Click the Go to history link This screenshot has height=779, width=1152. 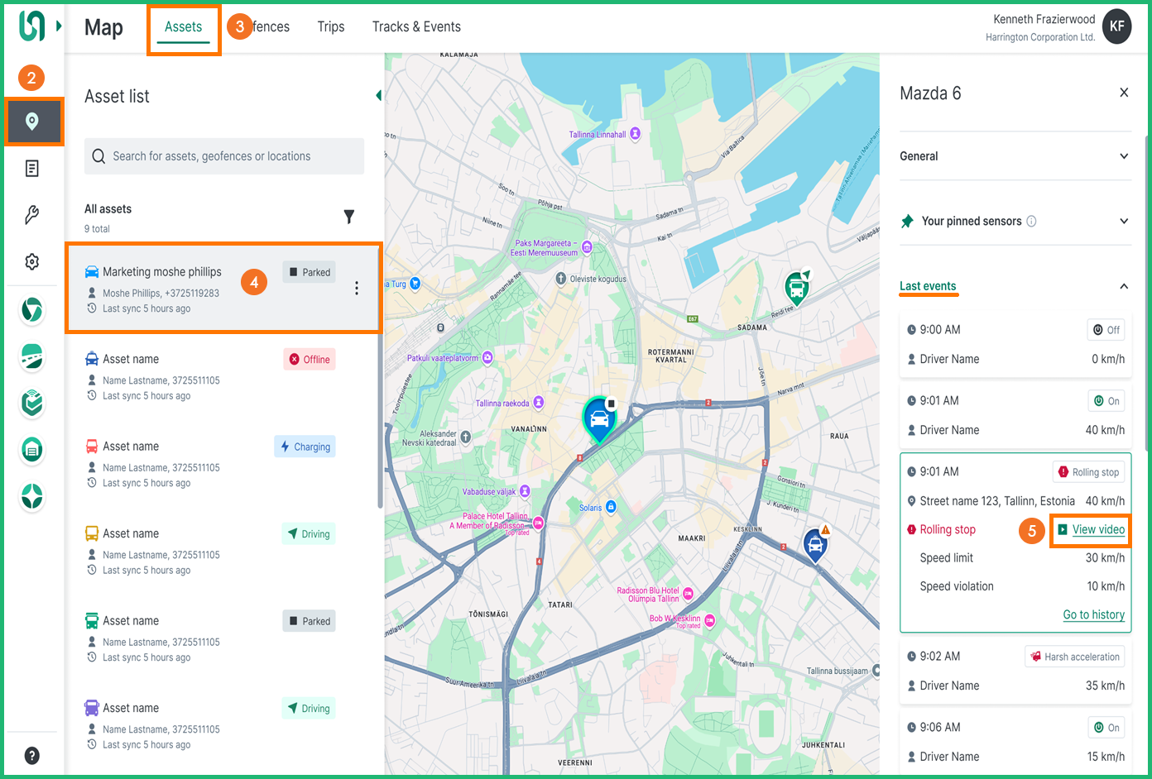pos(1093,614)
